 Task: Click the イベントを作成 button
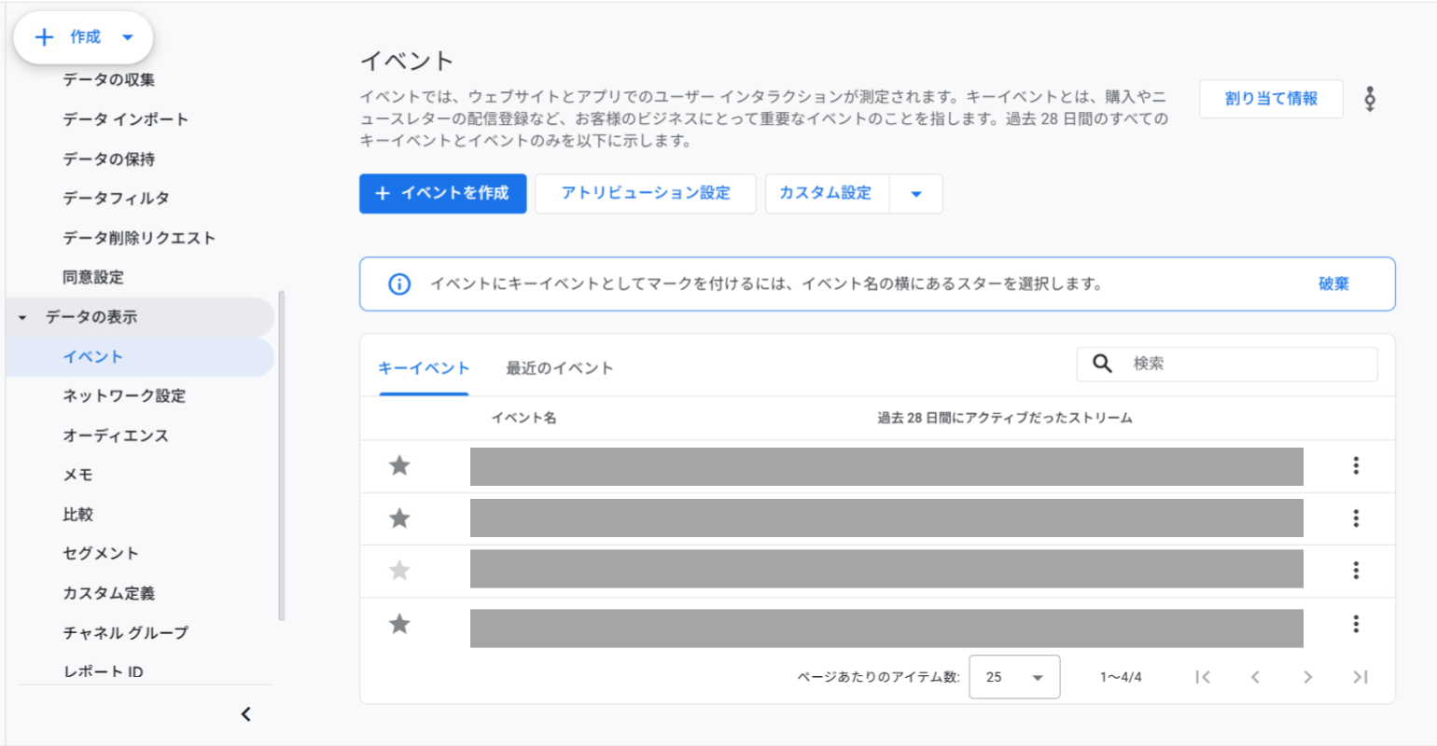(442, 193)
